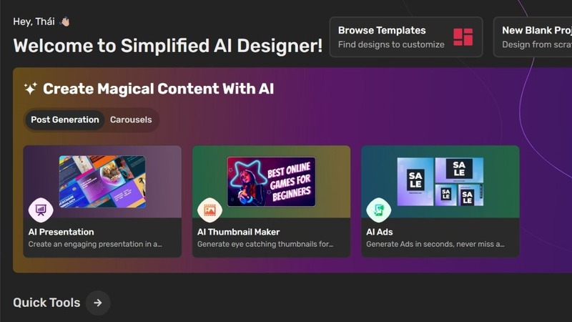Click the Browse Templates red grid icon
The width and height of the screenshot is (572, 322).
pos(463,37)
